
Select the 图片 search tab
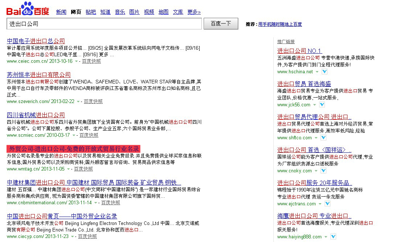click(x=134, y=12)
